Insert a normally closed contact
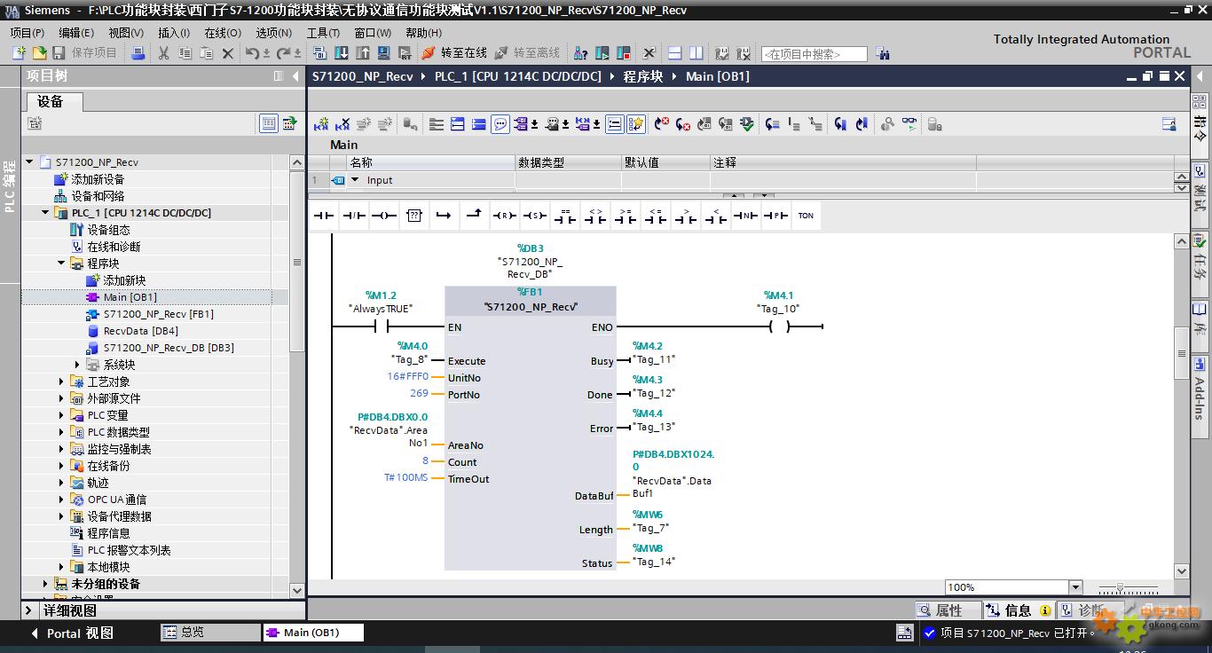 point(354,216)
